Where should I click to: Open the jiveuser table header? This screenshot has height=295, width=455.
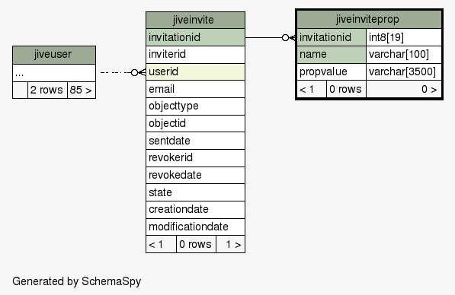(x=54, y=55)
